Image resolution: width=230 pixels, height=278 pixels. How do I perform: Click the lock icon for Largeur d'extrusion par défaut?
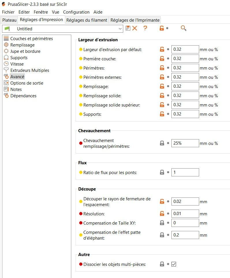162,49
